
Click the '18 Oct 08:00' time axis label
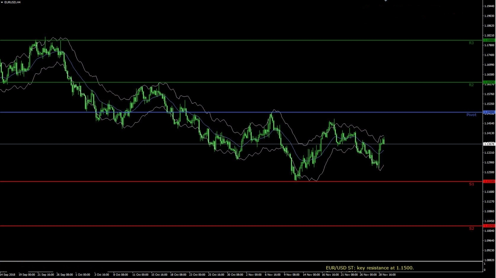coord(179,275)
